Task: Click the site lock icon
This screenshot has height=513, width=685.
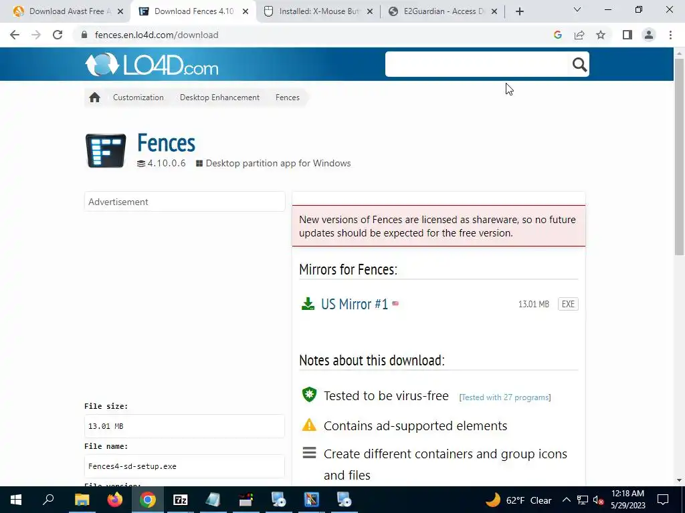Action: tap(84, 35)
